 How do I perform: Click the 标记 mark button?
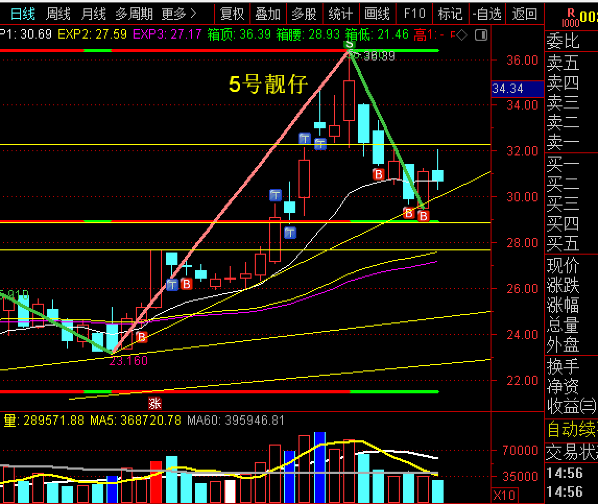click(x=450, y=14)
